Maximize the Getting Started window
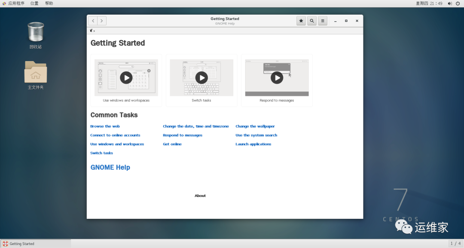The width and height of the screenshot is (464, 248). pyautogui.click(x=346, y=21)
